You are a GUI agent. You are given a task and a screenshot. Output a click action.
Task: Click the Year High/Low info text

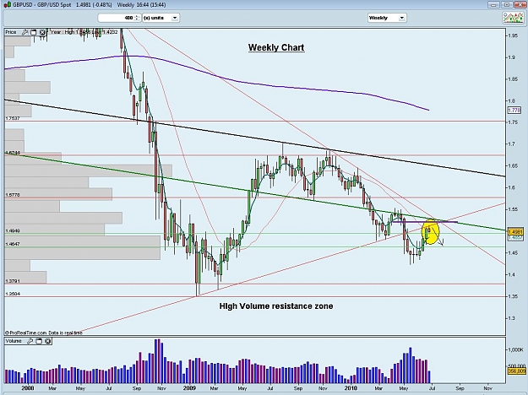[84, 32]
